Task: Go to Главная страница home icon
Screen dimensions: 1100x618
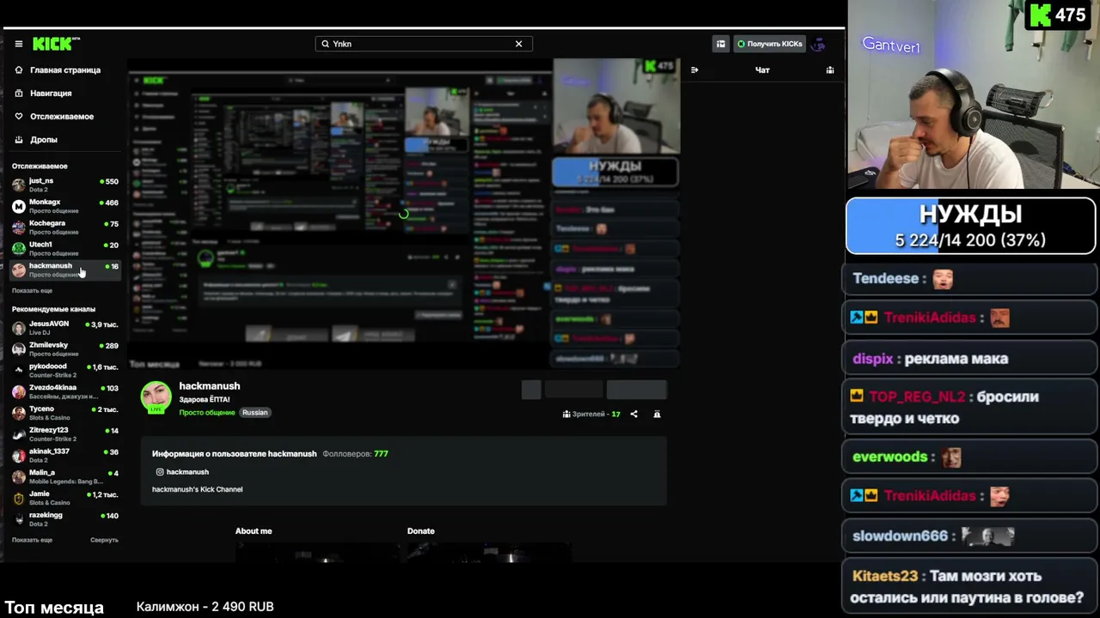Action: 19,70
